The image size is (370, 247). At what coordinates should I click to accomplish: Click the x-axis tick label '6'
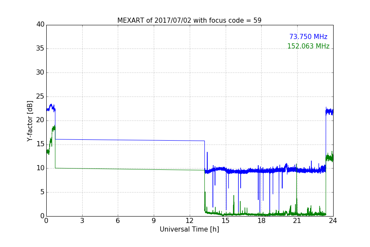coord(118,221)
